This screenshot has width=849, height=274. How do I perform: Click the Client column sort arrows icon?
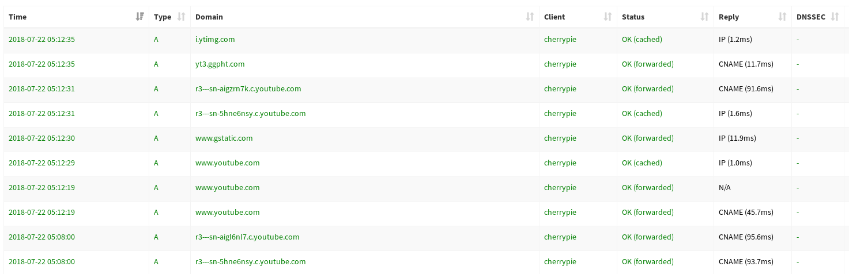607,17
